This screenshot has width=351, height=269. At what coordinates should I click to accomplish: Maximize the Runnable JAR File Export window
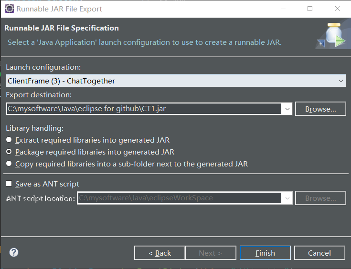click(310, 9)
